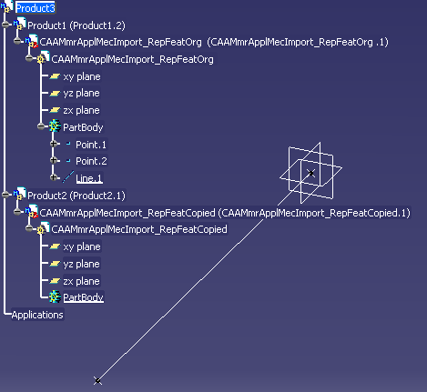Screen dimensions: 427x392
Task: Click the PartBody gear icon under RepFeatOrg
Action: point(55,126)
